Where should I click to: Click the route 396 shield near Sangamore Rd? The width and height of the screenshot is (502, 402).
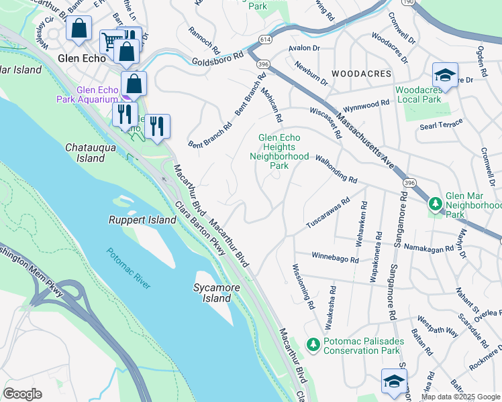coord(410,183)
